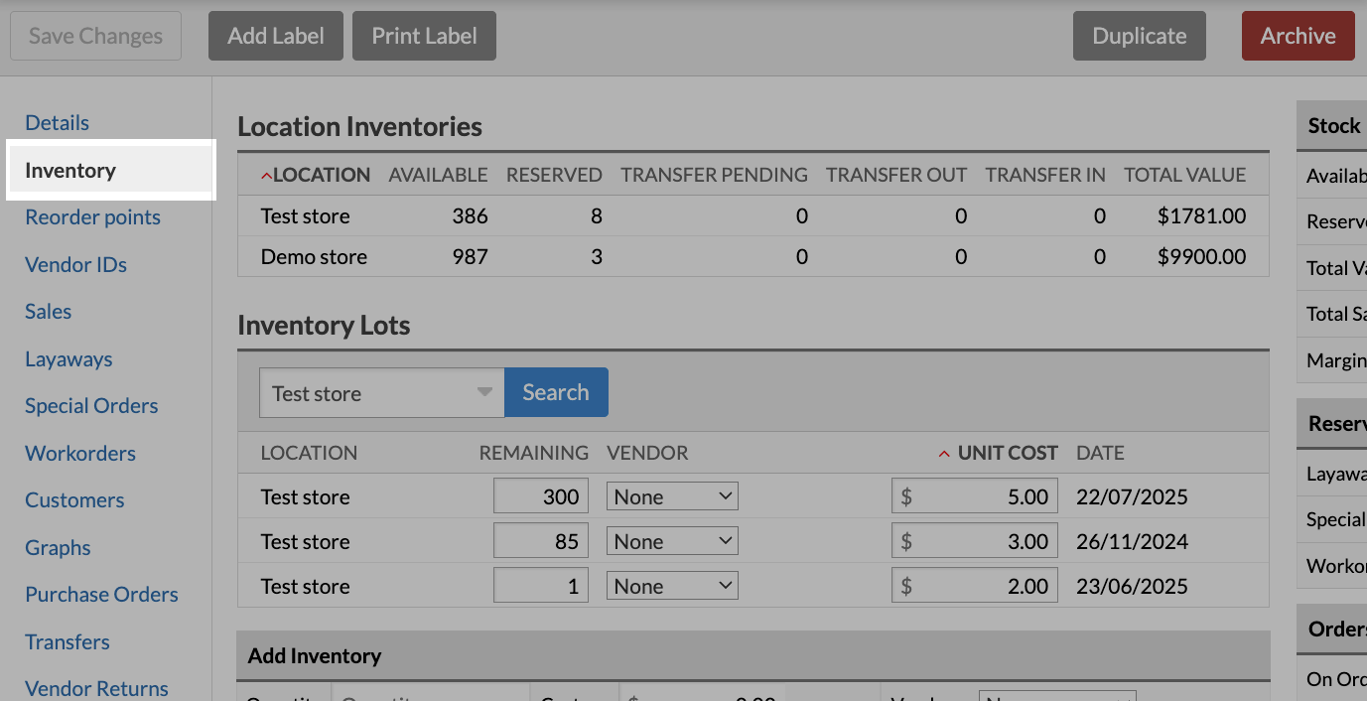Open the Details tab in sidebar
The width and height of the screenshot is (1367, 701).
[57, 123]
